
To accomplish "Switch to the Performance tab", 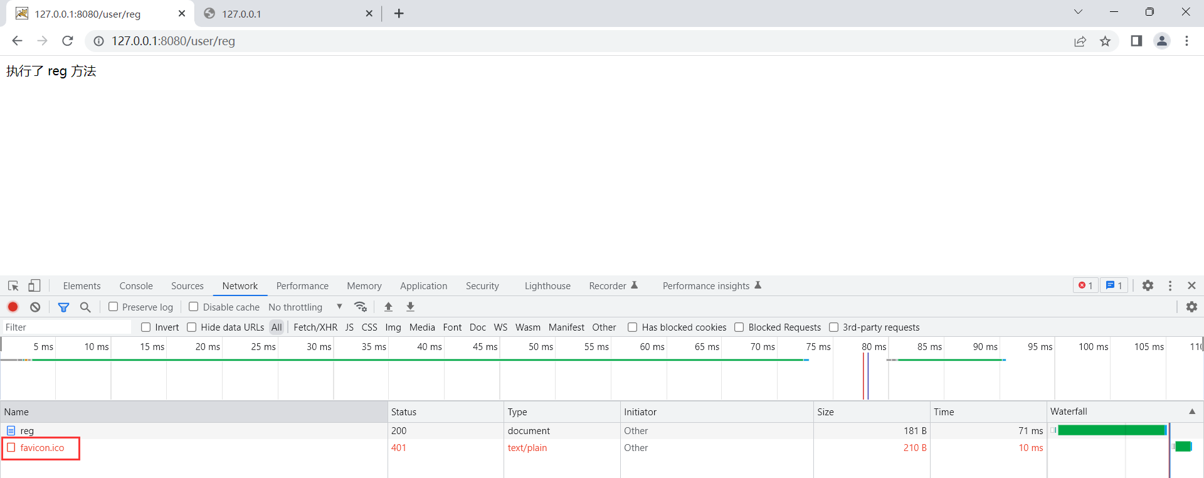I will pos(302,285).
